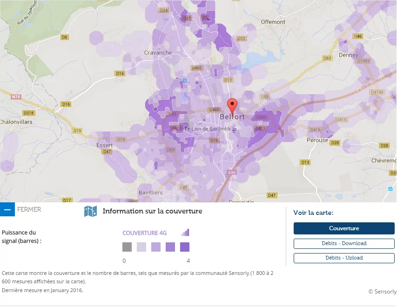
Task: Open the © Sensorly attribution link
Action: point(382,292)
